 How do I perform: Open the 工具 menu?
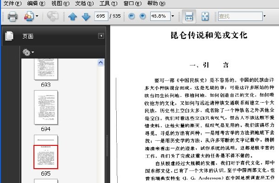pyautogui.click(x=108, y=3)
